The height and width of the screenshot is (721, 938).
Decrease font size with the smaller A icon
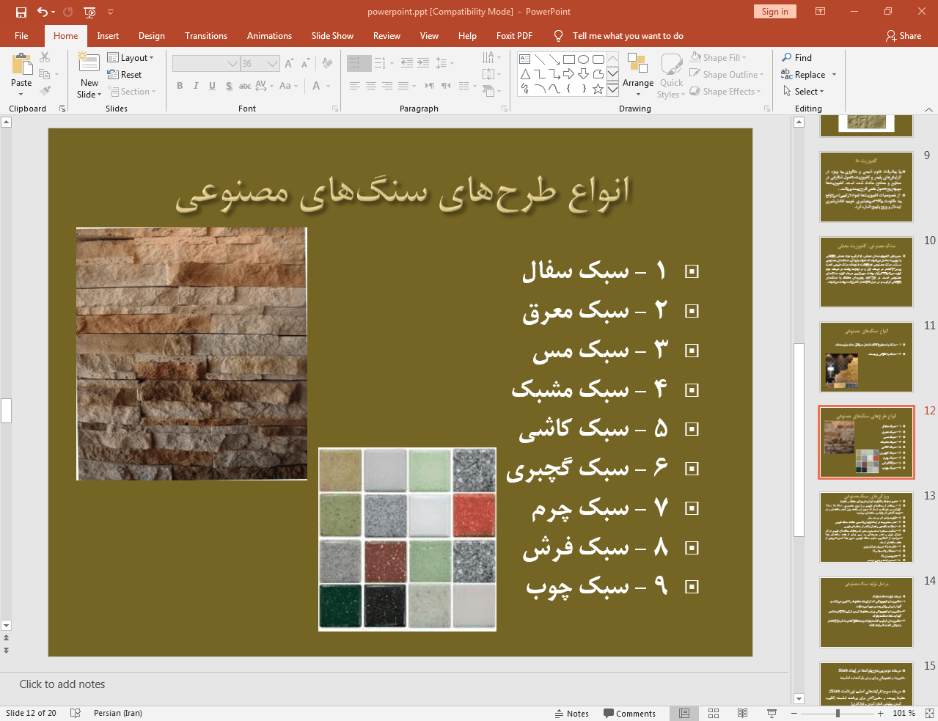pyautogui.click(x=305, y=64)
